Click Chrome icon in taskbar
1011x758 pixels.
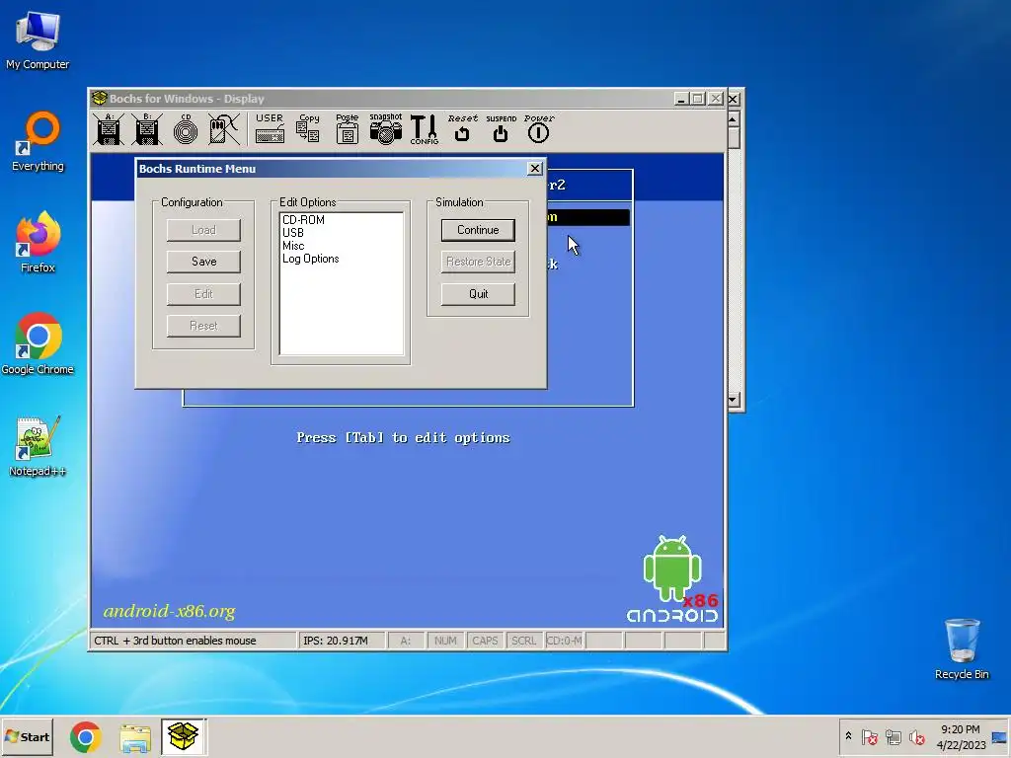pos(85,736)
